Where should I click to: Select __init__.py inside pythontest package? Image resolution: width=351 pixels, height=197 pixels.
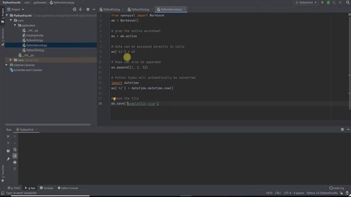click(x=32, y=31)
